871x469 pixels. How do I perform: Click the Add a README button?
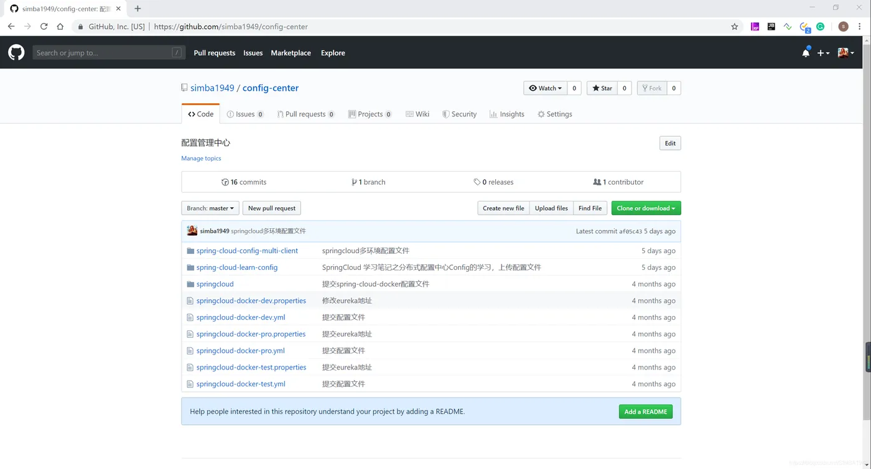[645, 412]
